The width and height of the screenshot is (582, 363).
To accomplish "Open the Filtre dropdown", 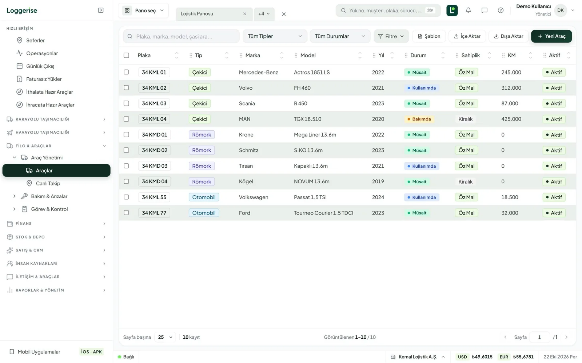I will point(391,36).
